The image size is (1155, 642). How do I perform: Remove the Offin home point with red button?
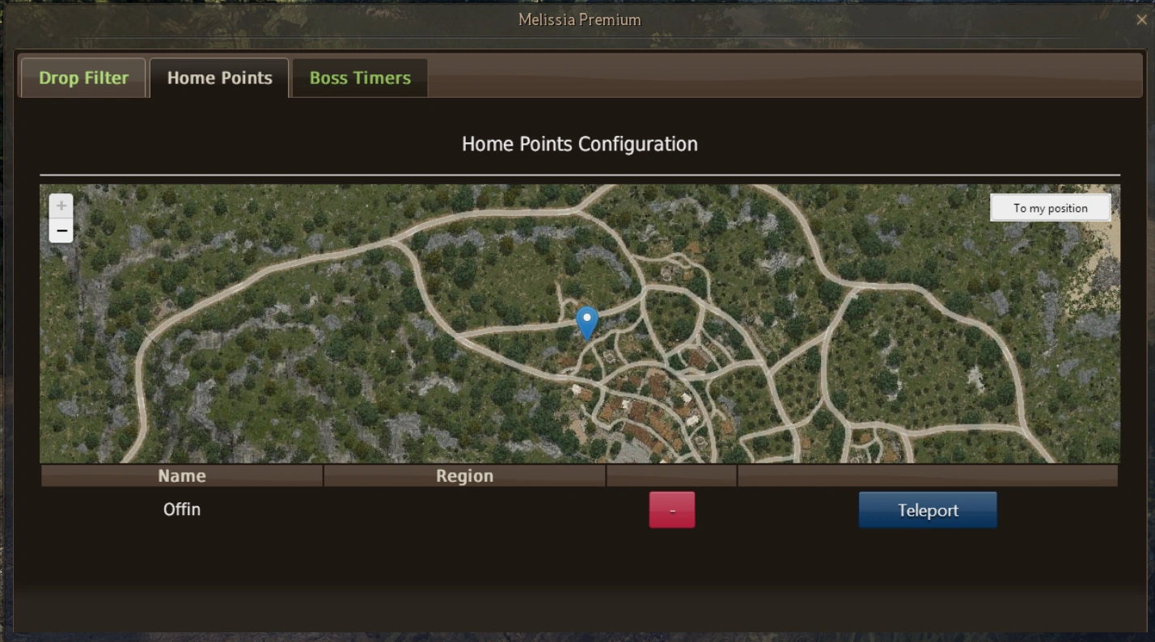[x=672, y=510]
